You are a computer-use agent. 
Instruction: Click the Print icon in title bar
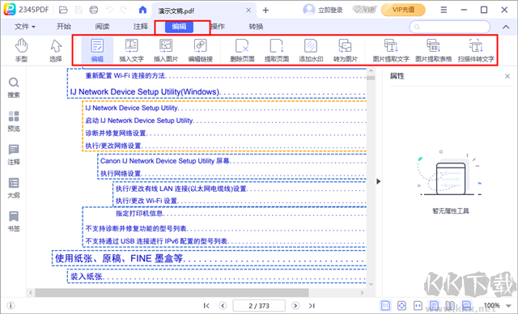[94, 10]
